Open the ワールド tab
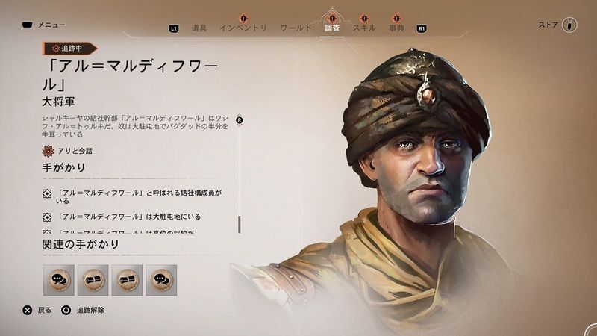This screenshot has width=597, height=336. click(x=296, y=28)
